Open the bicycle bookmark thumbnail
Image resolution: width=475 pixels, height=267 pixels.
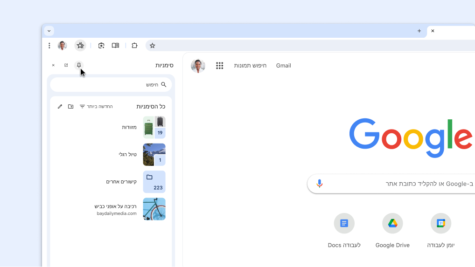point(154,209)
